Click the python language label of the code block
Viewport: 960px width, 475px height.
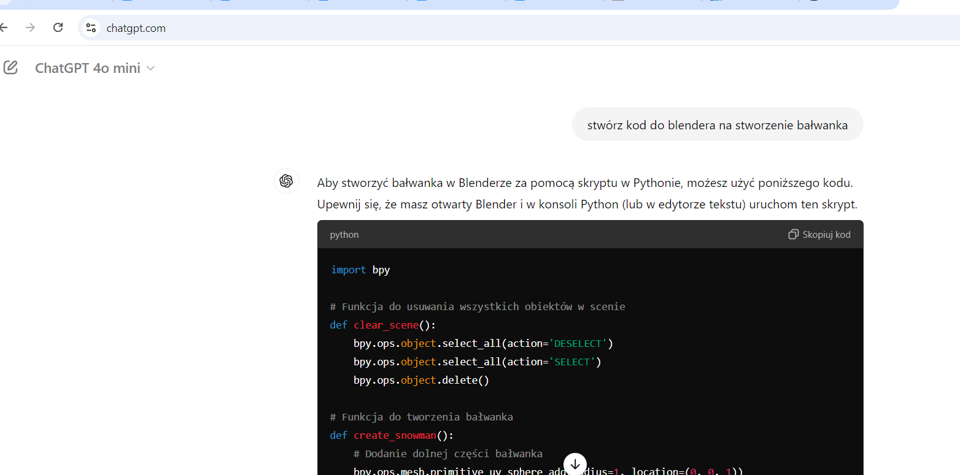[x=344, y=235]
